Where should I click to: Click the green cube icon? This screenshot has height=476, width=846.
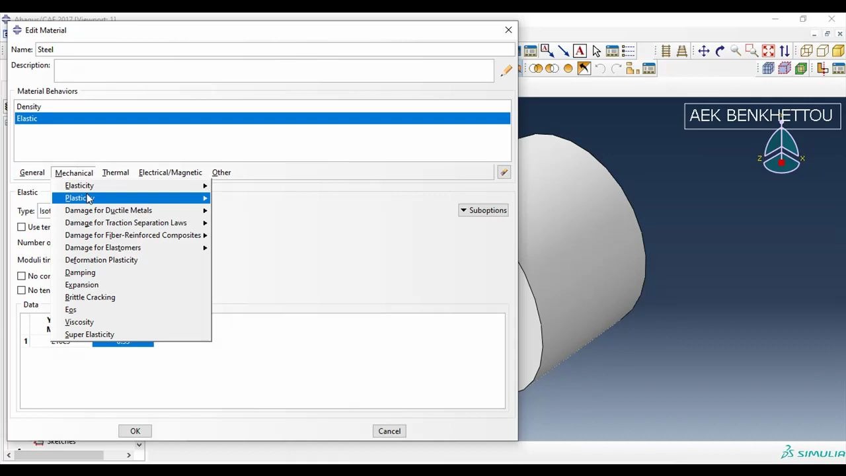[x=801, y=68]
